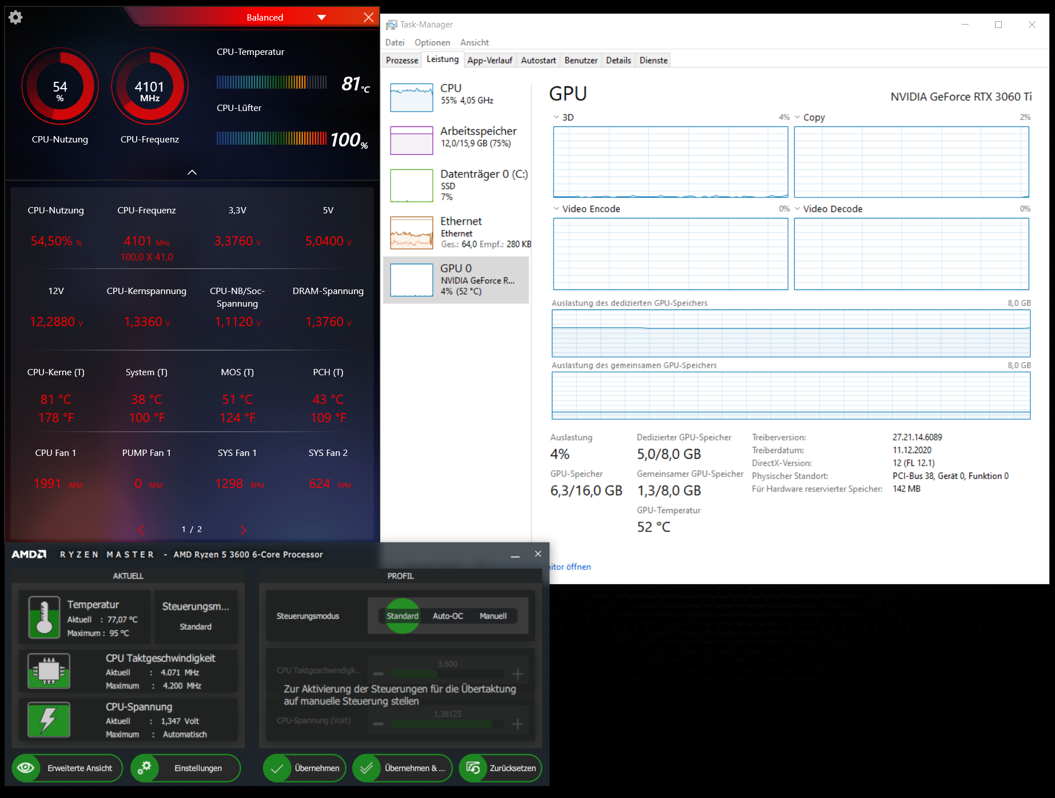Switch to the App-Verlauf tab
This screenshot has height=798, width=1055.
489,61
